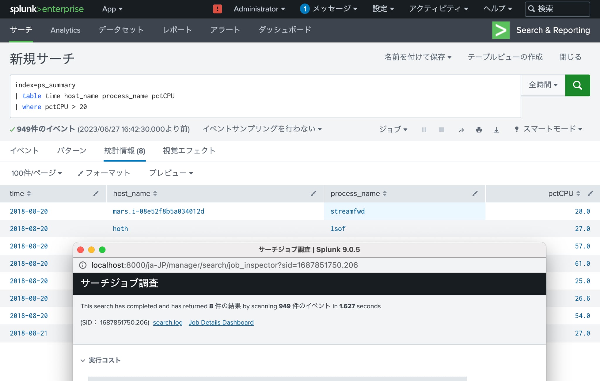Print the search results
The image size is (600, 381).
tap(479, 130)
